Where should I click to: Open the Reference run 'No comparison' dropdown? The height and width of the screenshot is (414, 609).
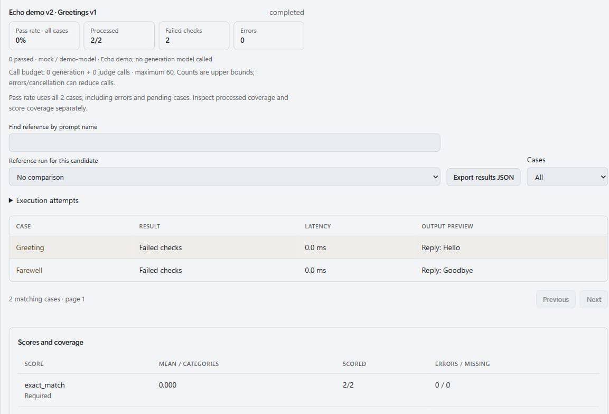(x=224, y=177)
